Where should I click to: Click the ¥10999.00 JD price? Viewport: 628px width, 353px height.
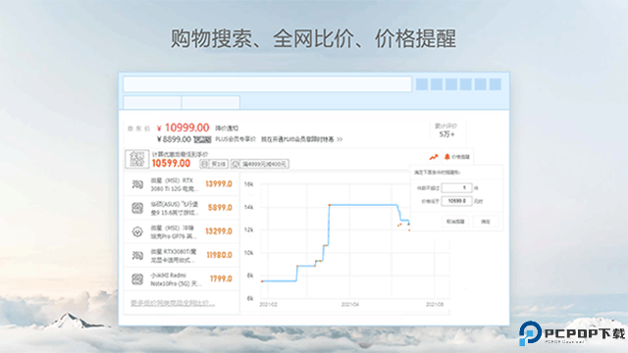click(x=183, y=127)
